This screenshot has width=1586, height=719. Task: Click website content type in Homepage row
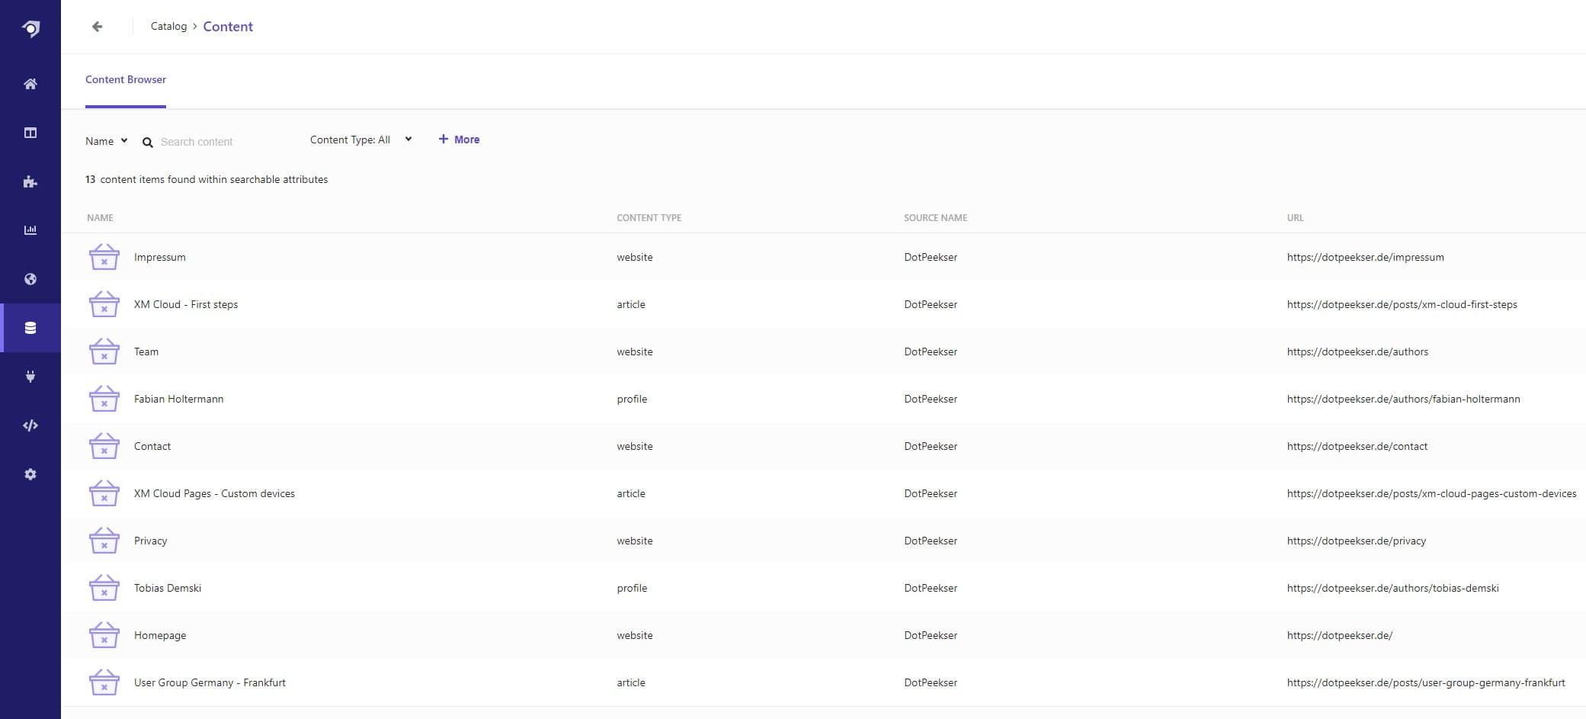click(635, 635)
